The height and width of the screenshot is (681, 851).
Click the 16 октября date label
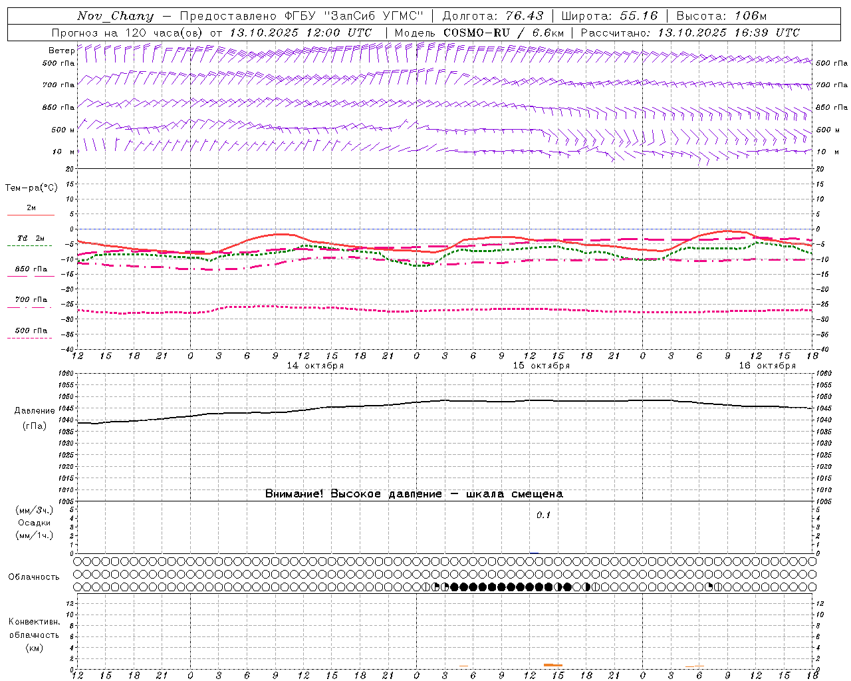click(767, 366)
